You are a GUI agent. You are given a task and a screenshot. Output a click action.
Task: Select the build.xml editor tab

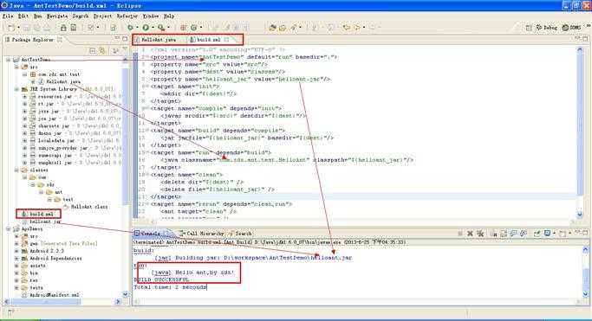pyautogui.click(x=209, y=40)
